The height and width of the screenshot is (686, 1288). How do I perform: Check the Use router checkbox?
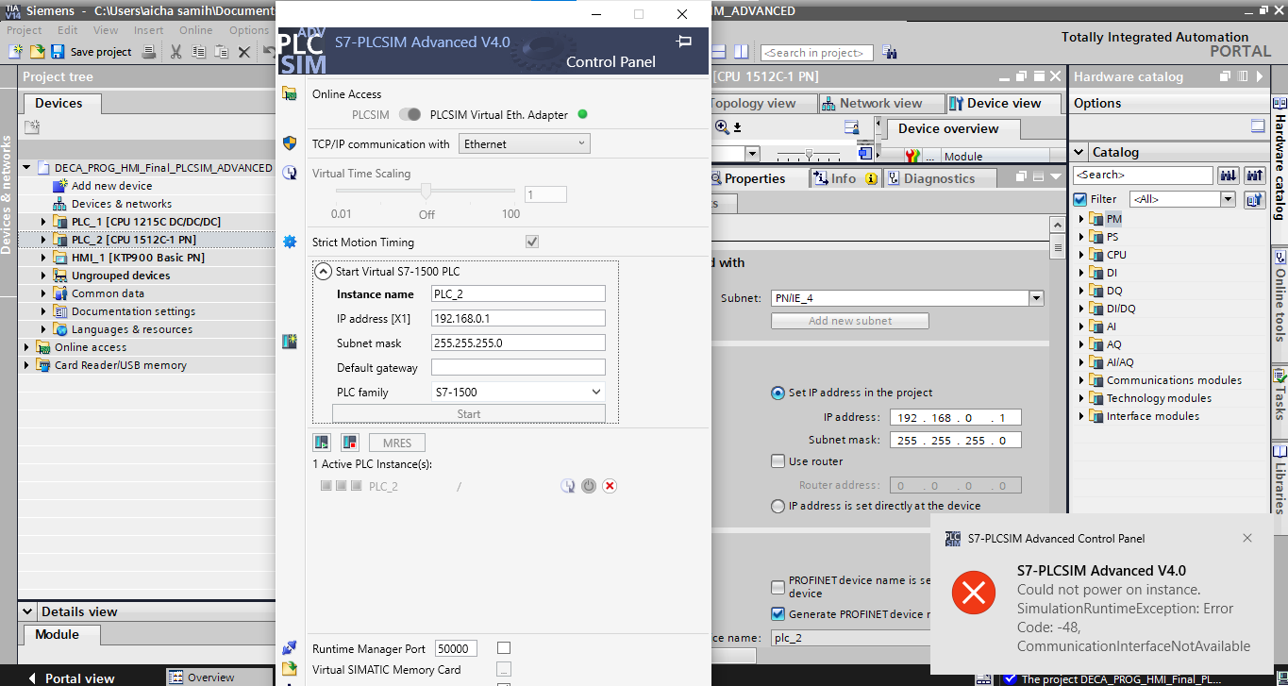tap(778, 461)
